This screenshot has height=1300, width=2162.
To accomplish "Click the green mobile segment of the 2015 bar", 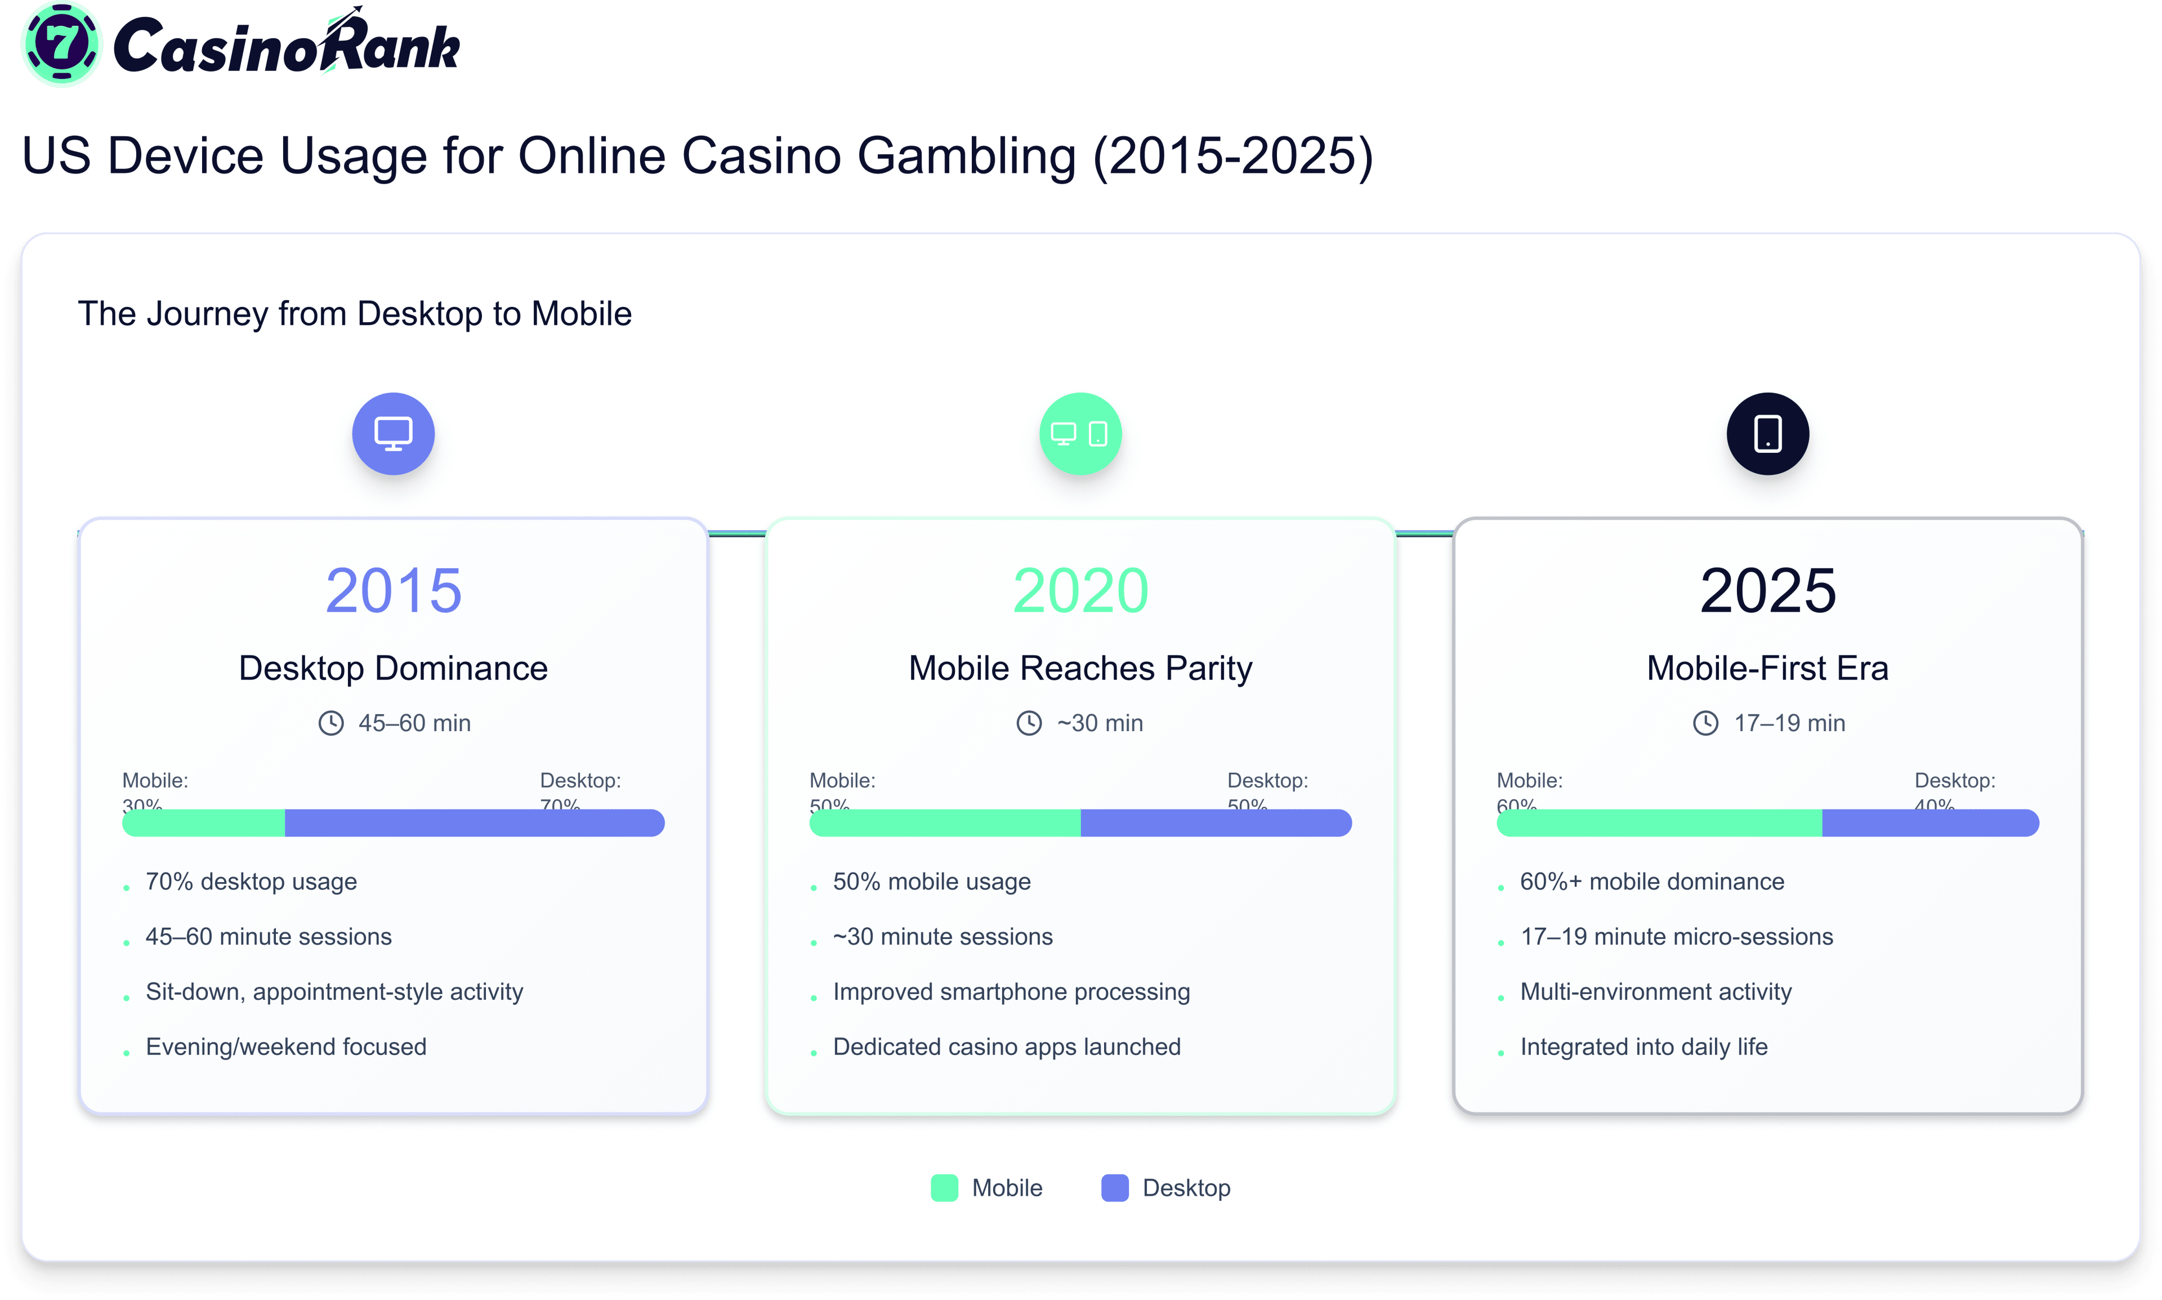I will [x=203, y=822].
